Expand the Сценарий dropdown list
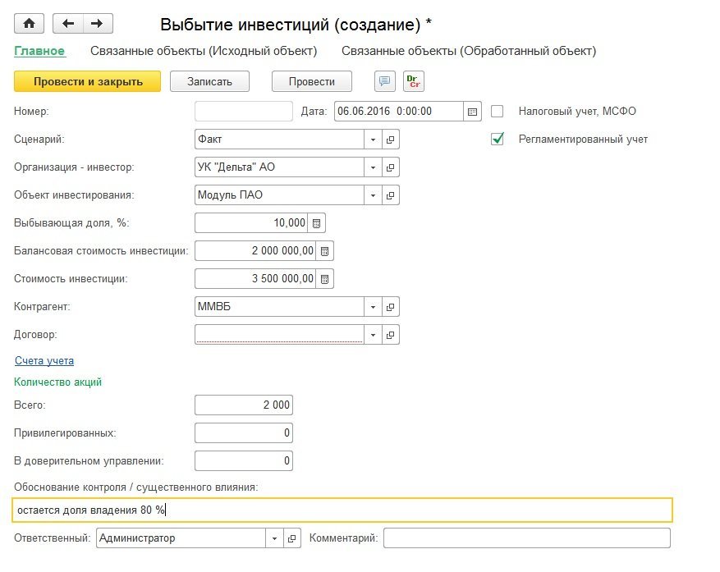This screenshot has width=720, height=572. pos(373,140)
